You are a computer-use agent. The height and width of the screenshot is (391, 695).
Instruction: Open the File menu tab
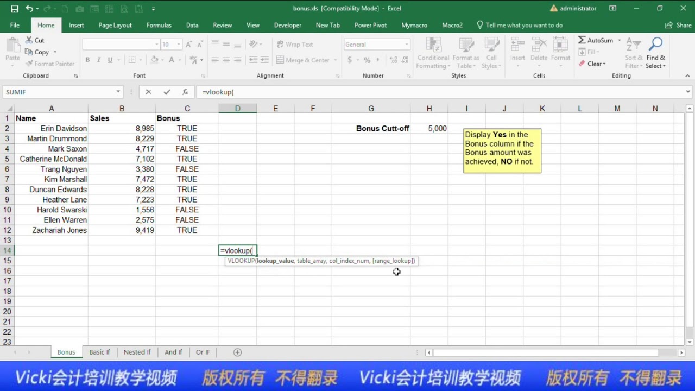15,25
